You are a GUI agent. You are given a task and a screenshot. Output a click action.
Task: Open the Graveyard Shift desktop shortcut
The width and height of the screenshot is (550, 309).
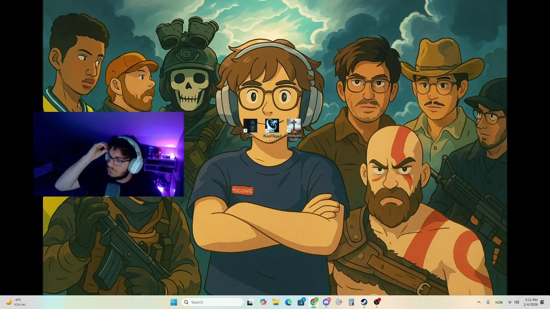(x=293, y=130)
